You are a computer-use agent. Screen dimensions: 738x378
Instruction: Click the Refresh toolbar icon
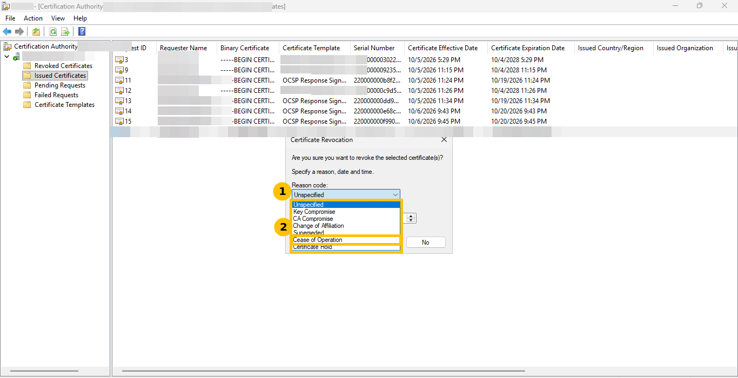pyautogui.click(x=53, y=31)
